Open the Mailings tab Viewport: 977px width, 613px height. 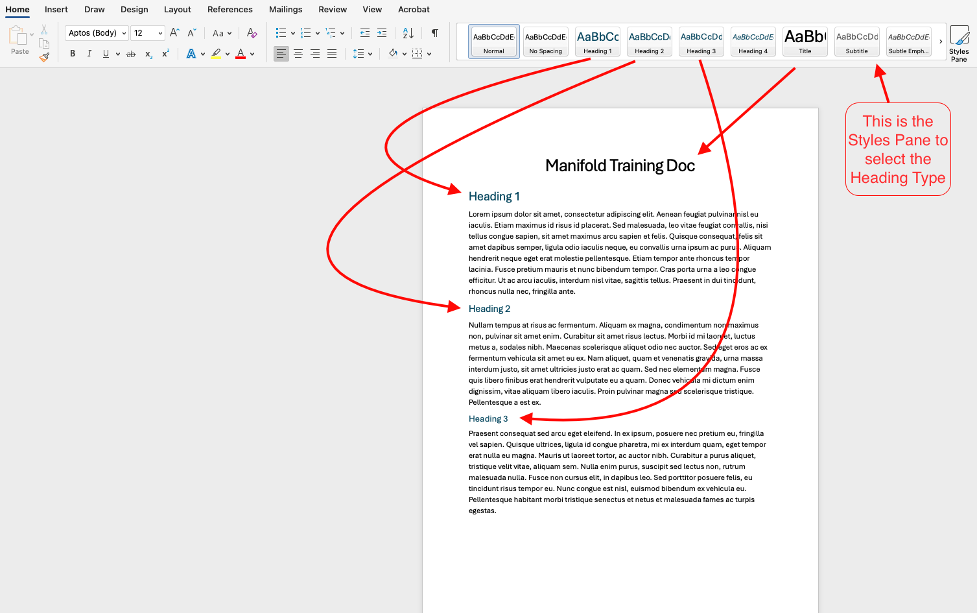coord(285,9)
